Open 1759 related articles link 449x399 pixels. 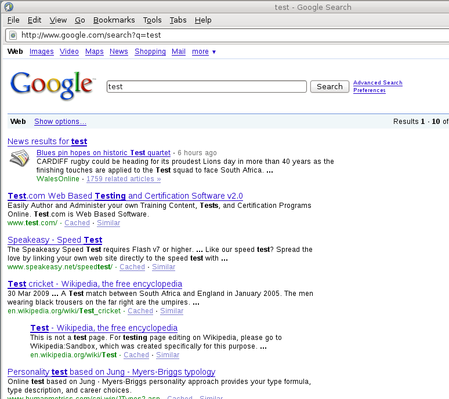click(124, 179)
